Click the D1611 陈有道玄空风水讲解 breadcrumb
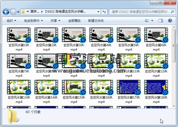Viewport: 178px width, 127px height. 65,12
